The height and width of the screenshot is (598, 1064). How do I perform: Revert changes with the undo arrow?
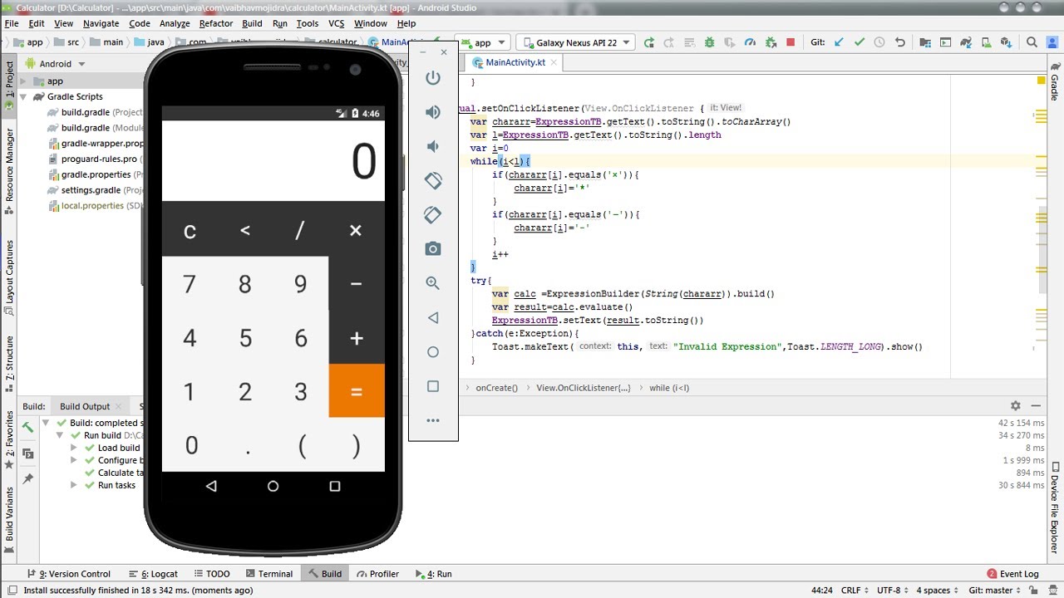pos(900,42)
